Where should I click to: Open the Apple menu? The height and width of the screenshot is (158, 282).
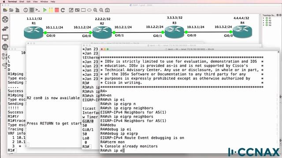[4, 1]
